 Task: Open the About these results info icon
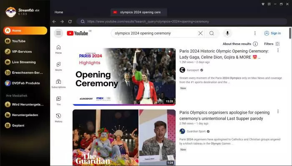click(255, 44)
